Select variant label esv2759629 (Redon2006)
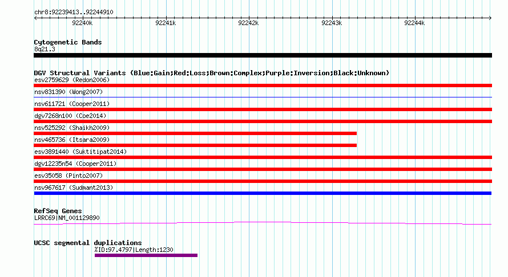The width and height of the screenshot is (508, 277). click(72, 80)
